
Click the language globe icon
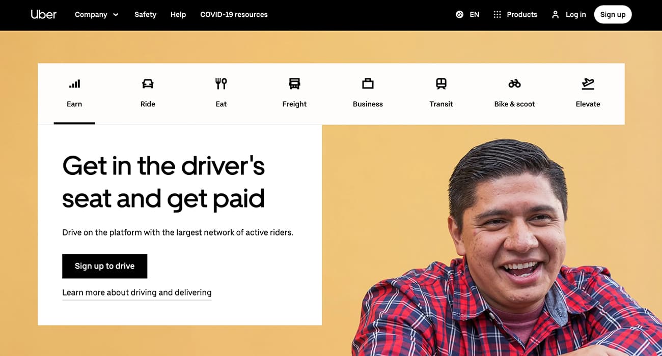coord(459,14)
